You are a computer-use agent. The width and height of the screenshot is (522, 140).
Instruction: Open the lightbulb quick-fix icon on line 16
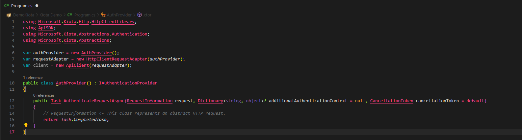(26, 125)
